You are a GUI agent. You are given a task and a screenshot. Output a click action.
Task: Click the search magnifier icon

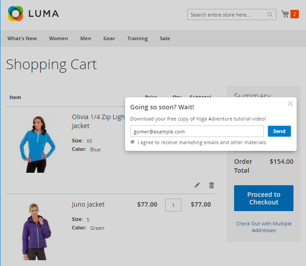pyautogui.click(x=270, y=15)
